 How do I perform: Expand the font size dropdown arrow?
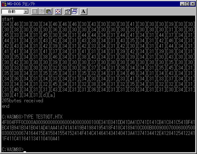[x=26, y=11]
